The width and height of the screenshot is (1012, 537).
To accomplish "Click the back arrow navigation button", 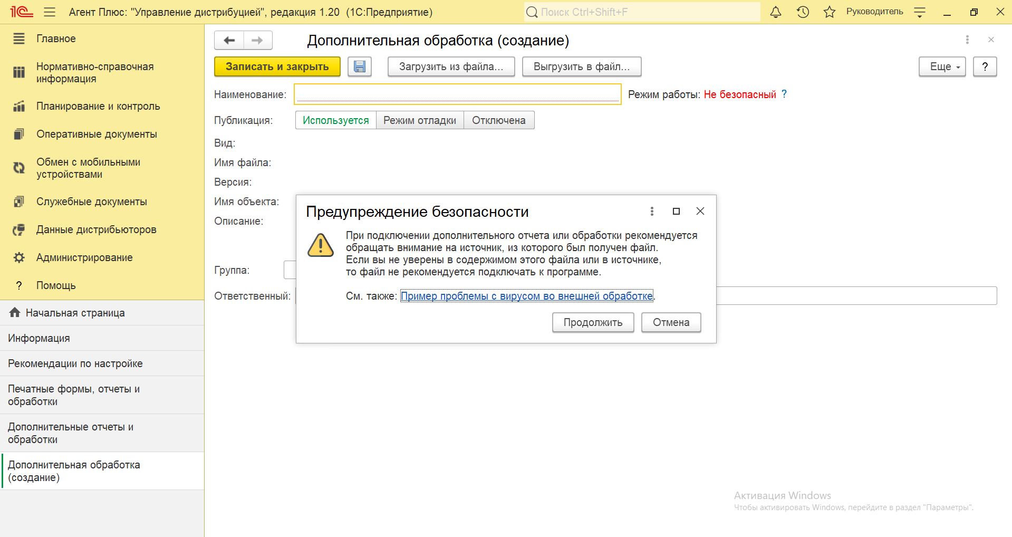I will click(x=229, y=40).
